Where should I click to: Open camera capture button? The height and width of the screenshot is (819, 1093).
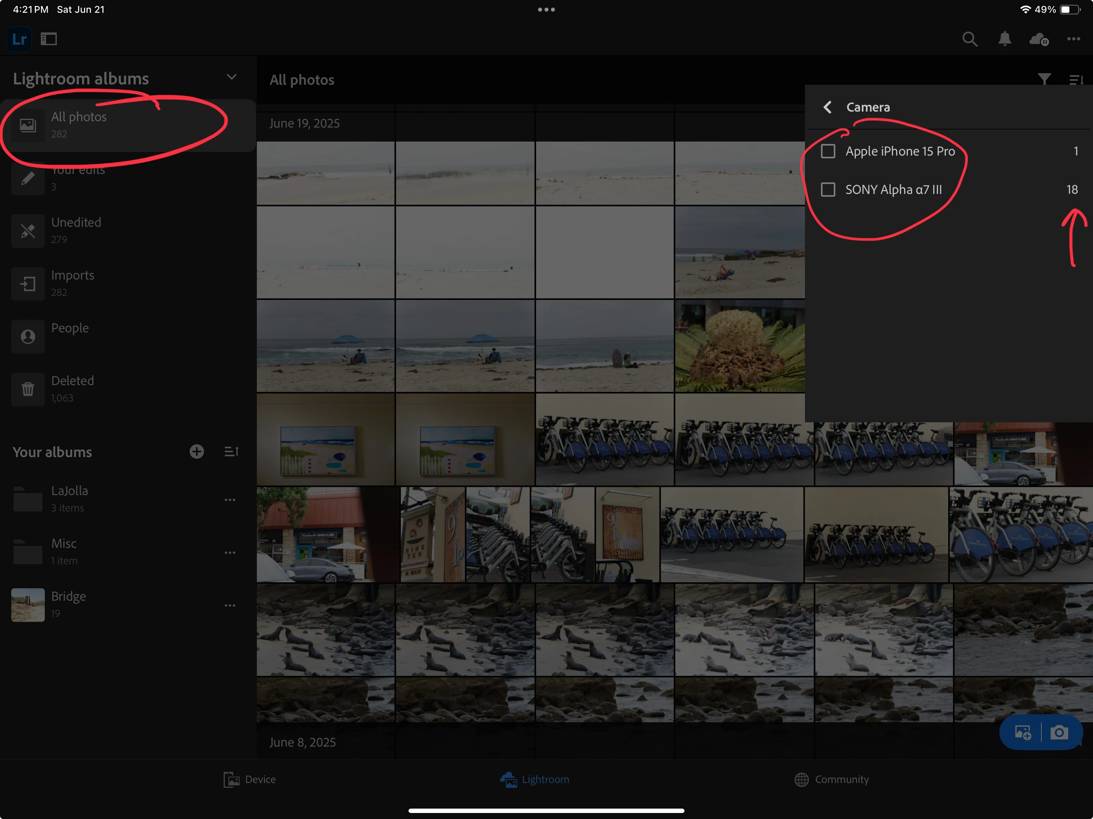[1059, 732]
